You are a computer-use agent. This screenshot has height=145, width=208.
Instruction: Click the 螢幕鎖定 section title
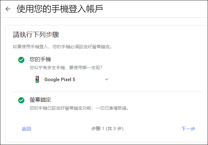(x=40, y=100)
